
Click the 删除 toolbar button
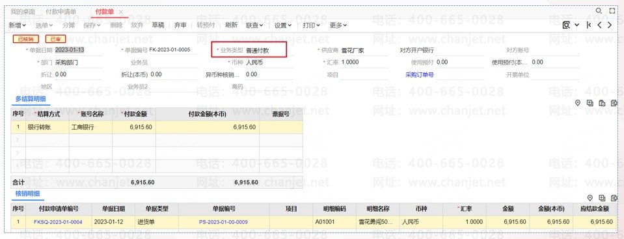click(x=116, y=25)
